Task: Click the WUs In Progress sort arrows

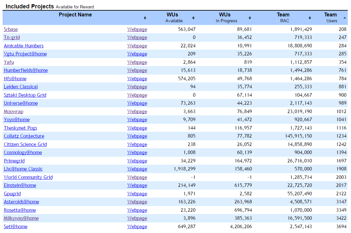Action: [250, 18]
